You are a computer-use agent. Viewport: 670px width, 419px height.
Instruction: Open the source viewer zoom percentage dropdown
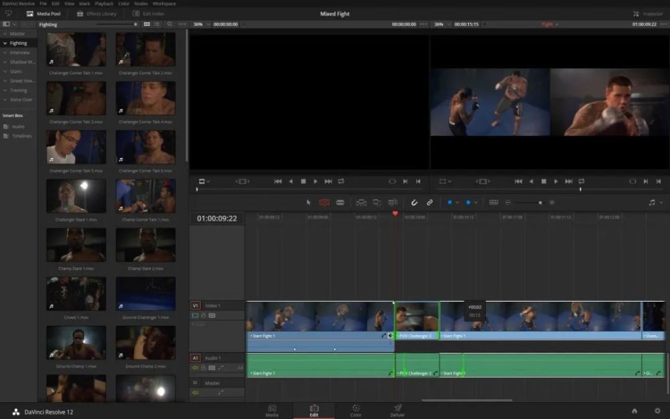(202, 24)
